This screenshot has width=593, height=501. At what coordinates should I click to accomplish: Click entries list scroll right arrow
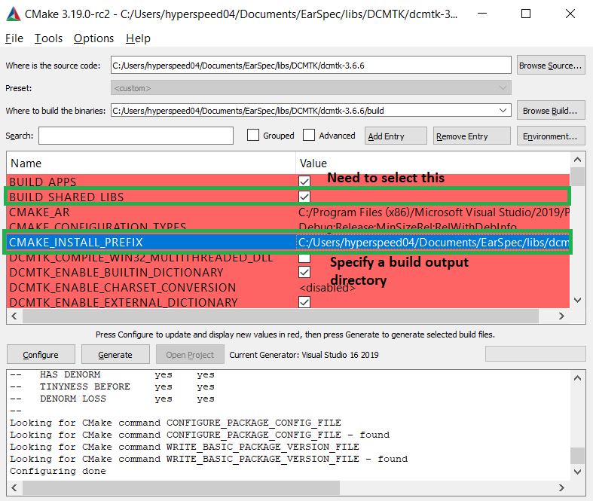[561, 316]
